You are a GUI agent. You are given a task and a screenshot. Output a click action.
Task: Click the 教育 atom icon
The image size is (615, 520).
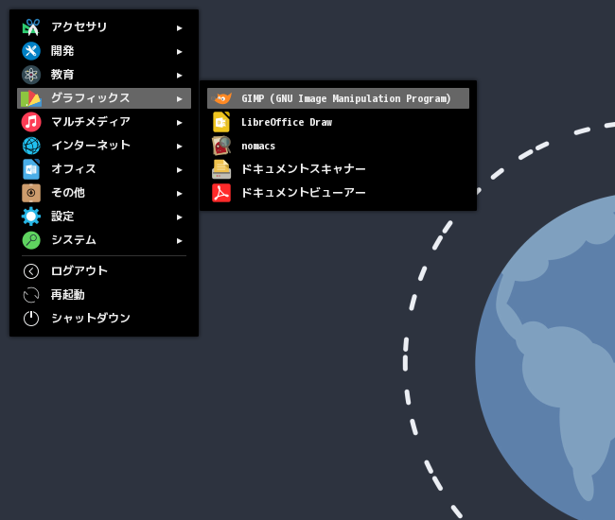click(31, 75)
